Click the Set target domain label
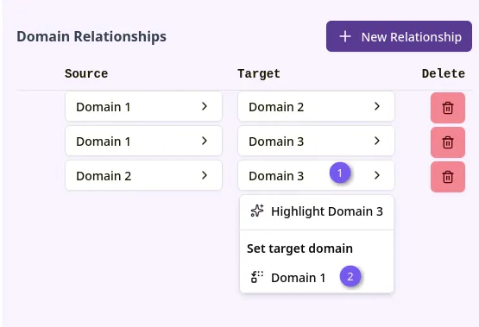This screenshot has width=479, height=327. (x=299, y=248)
